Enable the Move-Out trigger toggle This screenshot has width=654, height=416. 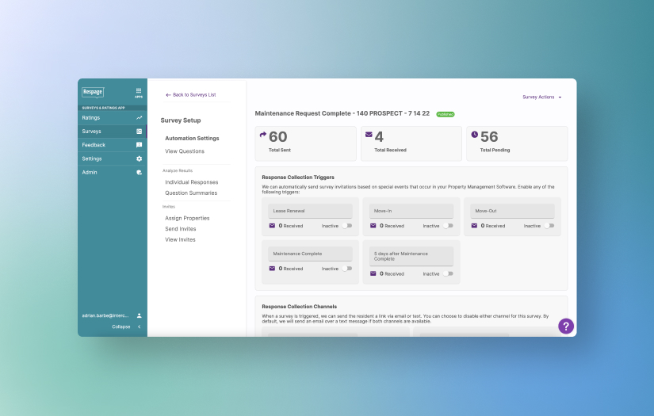tap(549, 226)
